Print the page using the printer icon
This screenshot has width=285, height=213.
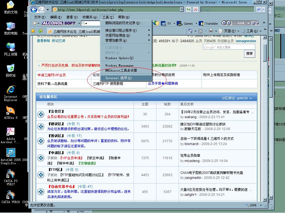(x=211, y=31)
